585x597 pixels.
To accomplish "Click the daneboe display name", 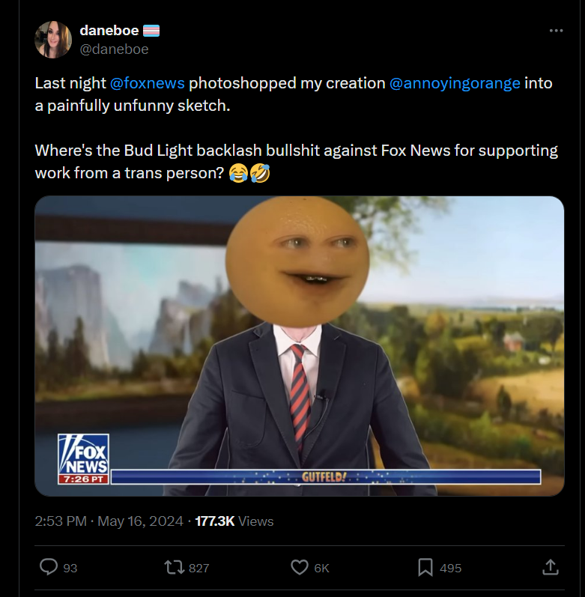I will tap(109, 31).
